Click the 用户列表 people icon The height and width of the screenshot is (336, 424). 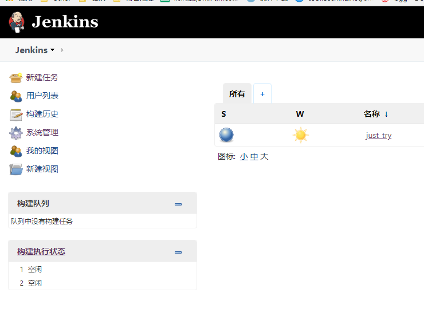(x=16, y=96)
